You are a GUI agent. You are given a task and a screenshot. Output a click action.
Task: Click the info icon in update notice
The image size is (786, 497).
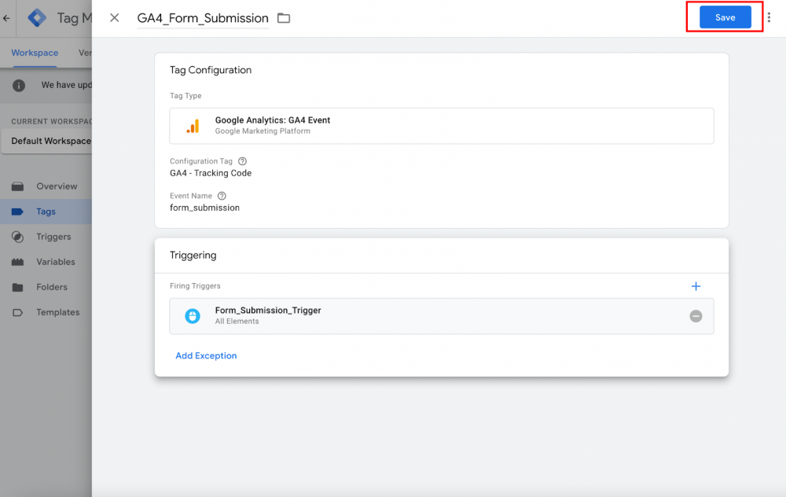tap(19, 85)
